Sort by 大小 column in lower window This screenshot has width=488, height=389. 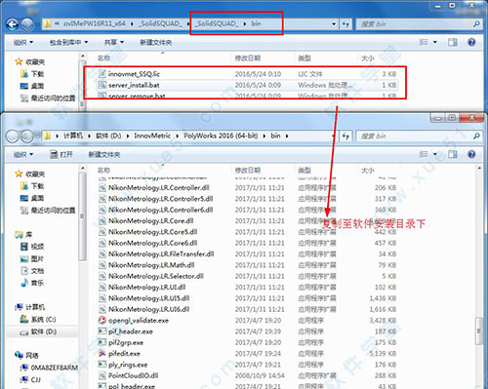(368, 171)
